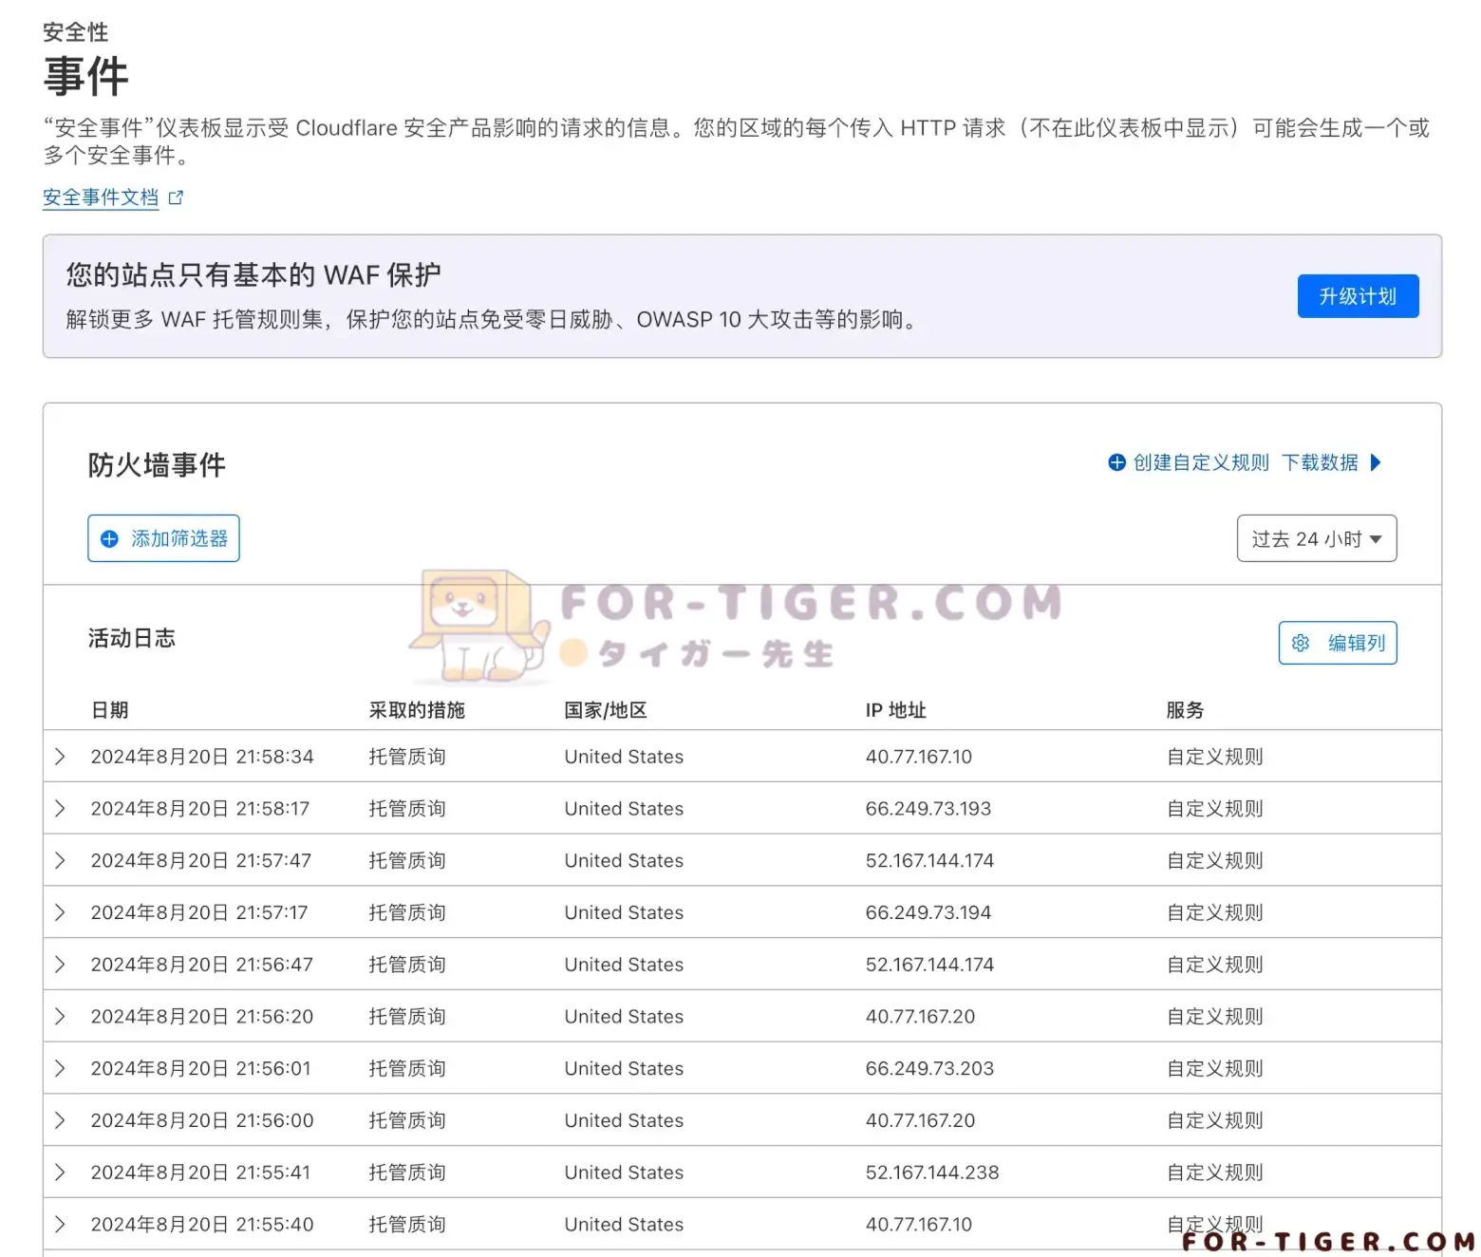Click the 下载数据 link

pos(1320,462)
